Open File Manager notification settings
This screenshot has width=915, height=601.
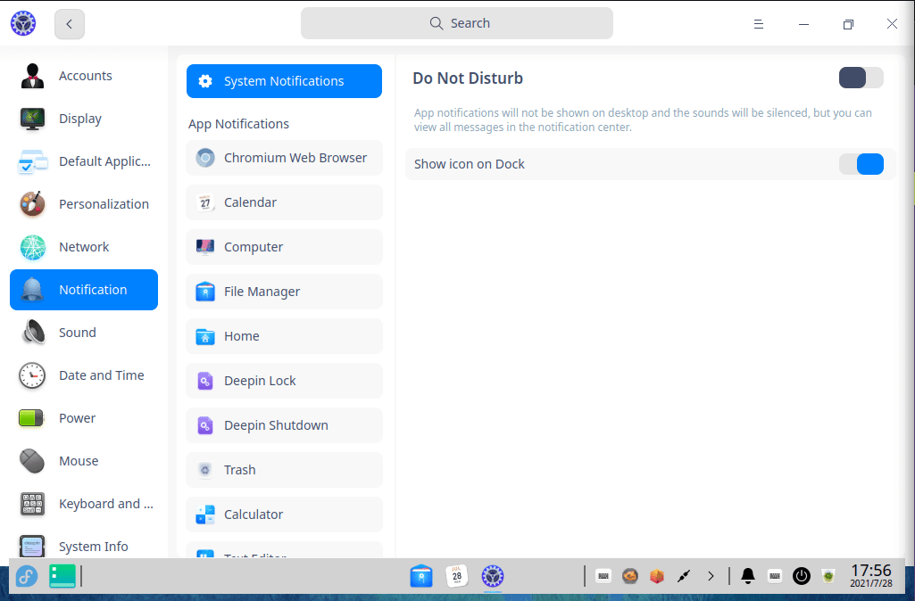[284, 292]
